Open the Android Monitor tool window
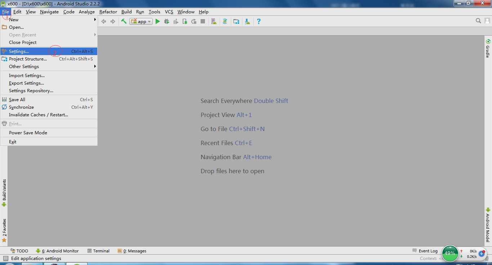Screen dimensions: 492x265 click(57, 251)
